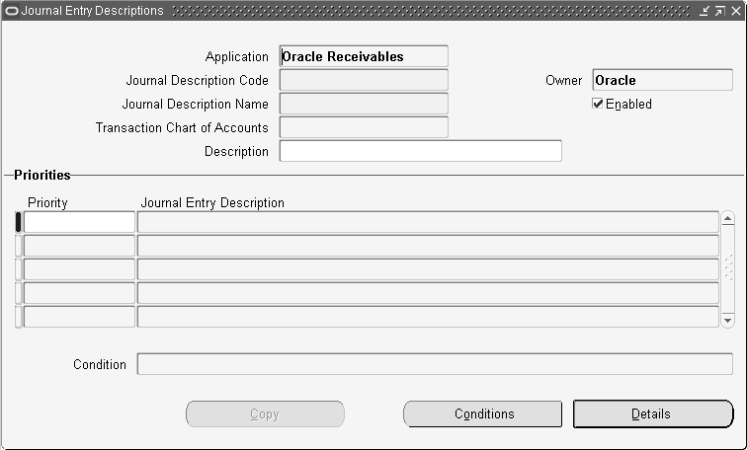
Task: Select the second row record indicator
Action: 19,246
